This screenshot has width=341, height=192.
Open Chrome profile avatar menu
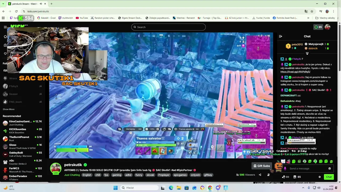point(327,11)
